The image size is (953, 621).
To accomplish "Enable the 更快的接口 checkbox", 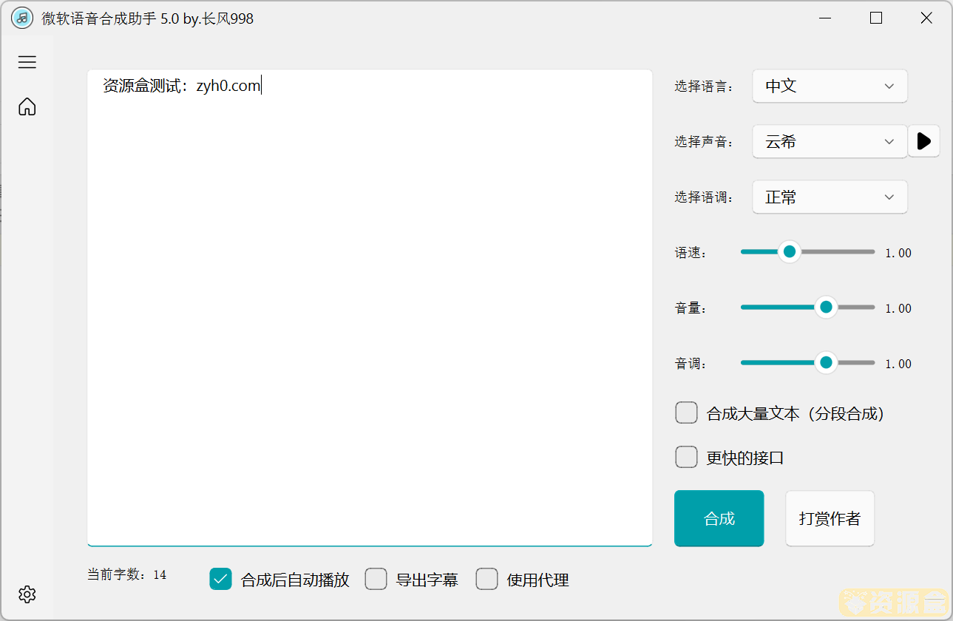I will coord(686,457).
